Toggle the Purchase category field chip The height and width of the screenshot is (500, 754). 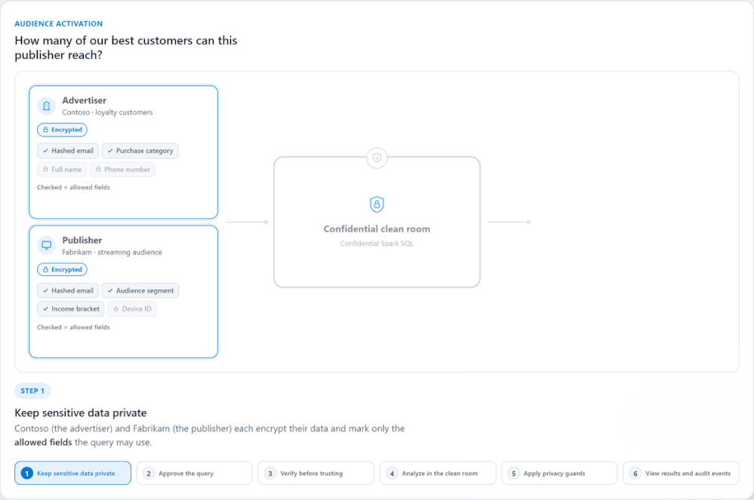click(x=140, y=151)
